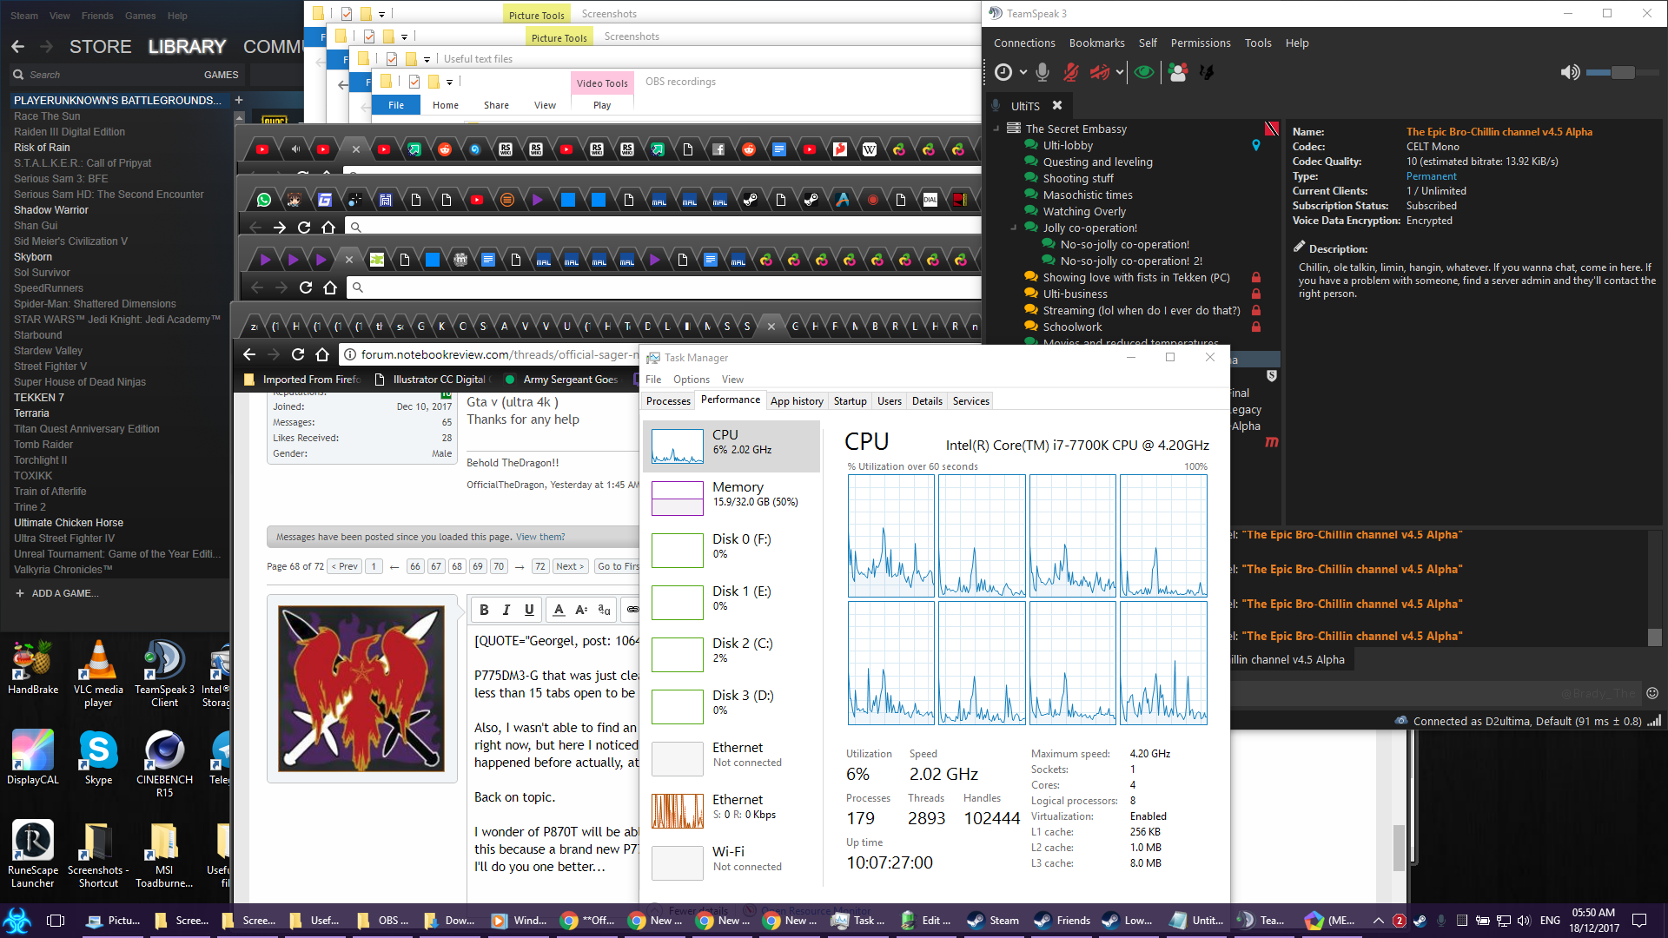This screenshot has width=1668, height=938.
Task: Click < Prev pagination button
Action: [345, 566]
